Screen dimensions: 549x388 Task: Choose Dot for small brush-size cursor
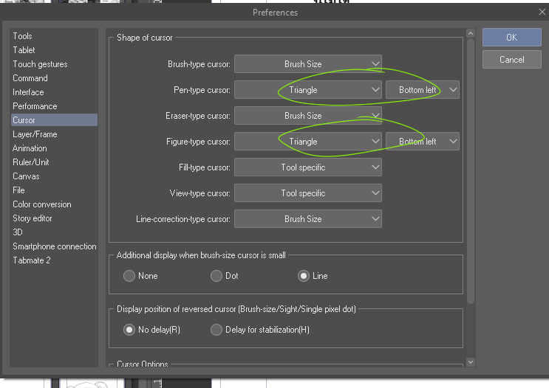point(216,276)
